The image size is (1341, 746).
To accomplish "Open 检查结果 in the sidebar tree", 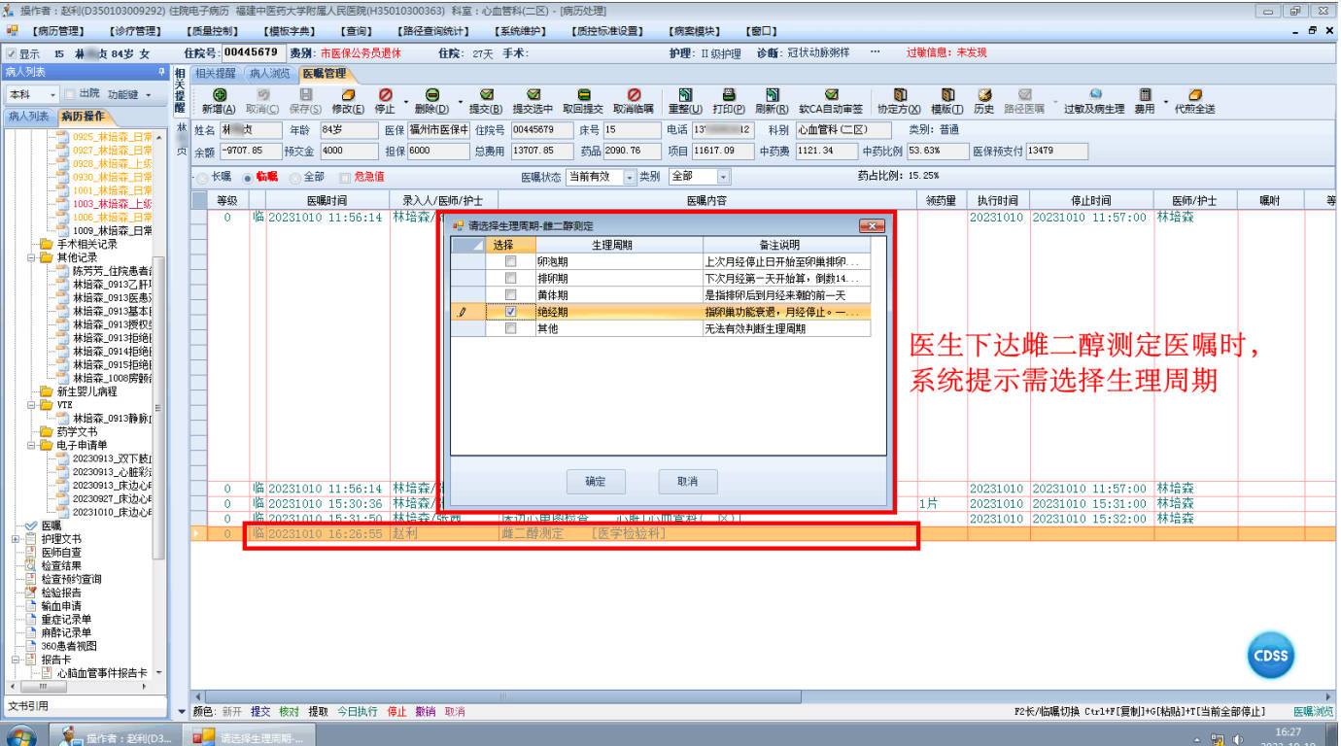I will tap(60, 565).
